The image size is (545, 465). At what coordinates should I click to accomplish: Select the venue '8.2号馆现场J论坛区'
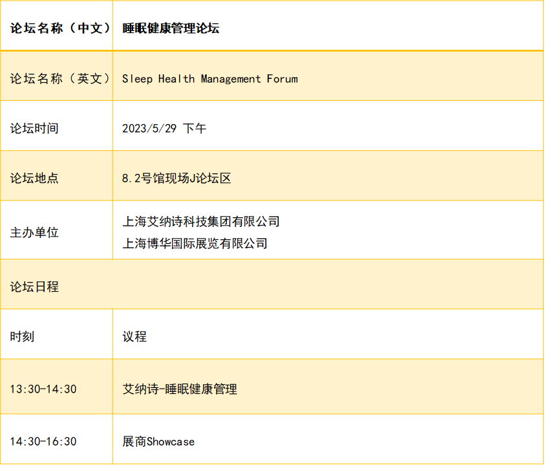[176, 178]
